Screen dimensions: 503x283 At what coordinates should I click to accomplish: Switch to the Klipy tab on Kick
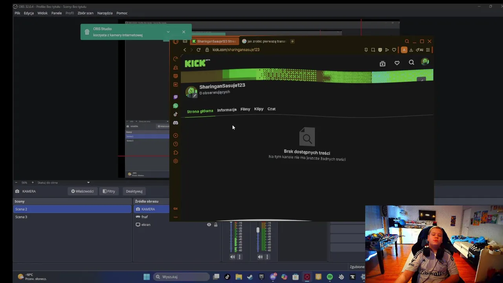tap(259, 109)
